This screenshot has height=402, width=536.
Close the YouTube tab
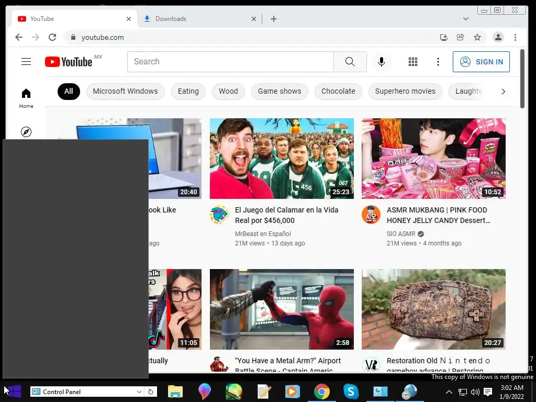(x=129, y=19)
